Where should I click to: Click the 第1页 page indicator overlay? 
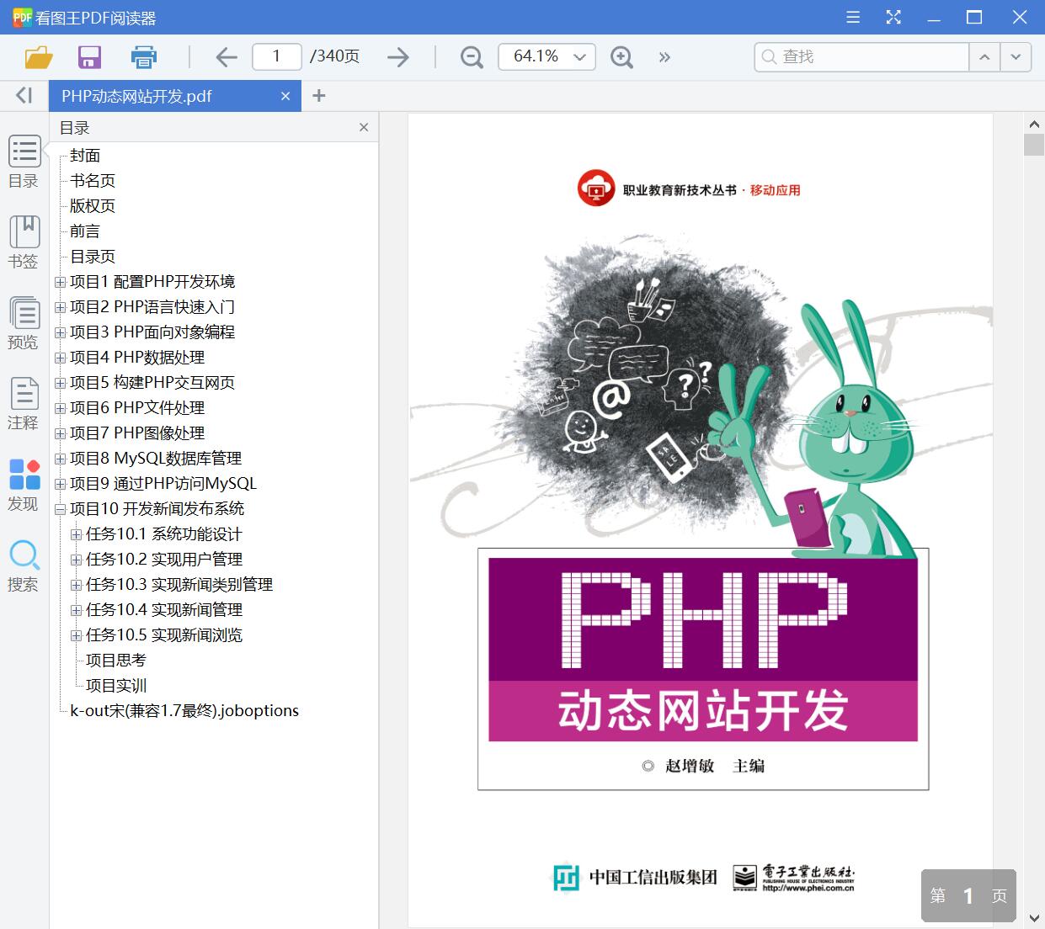pos(968,895)
